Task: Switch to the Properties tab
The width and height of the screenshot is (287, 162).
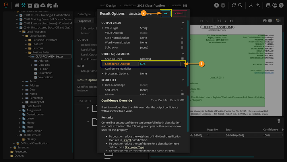Action: pos(84,21)
